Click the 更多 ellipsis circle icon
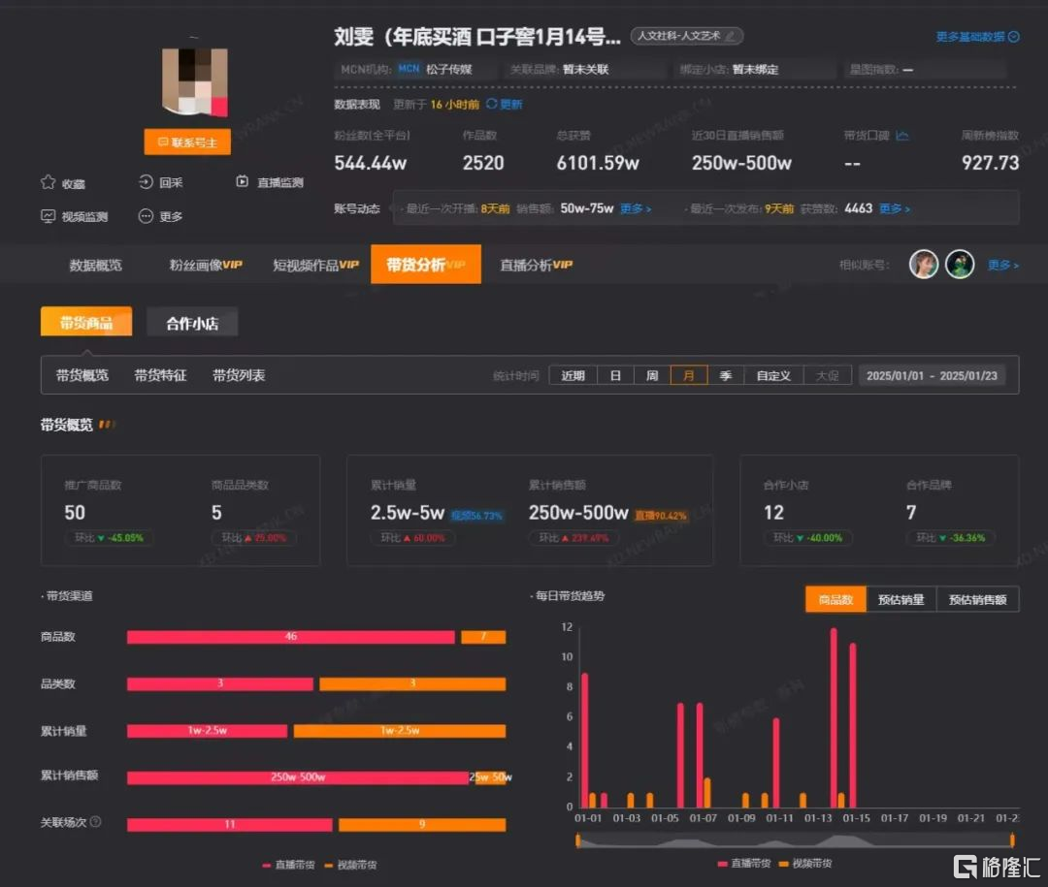 pyautogui.click(x=146, y=216)
